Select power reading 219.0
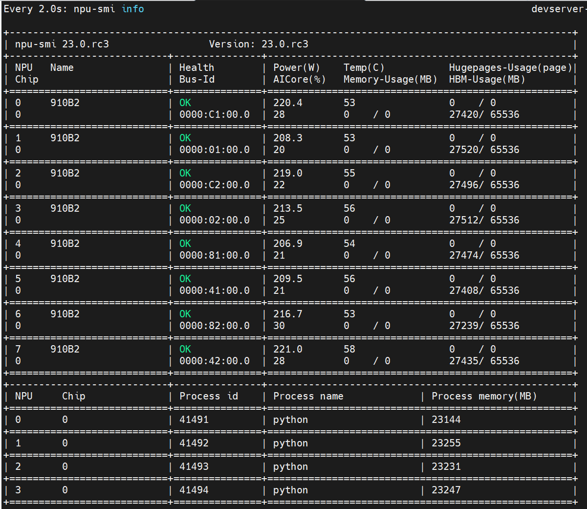This screenshot has width=587, height=509. tap(288, 173)
